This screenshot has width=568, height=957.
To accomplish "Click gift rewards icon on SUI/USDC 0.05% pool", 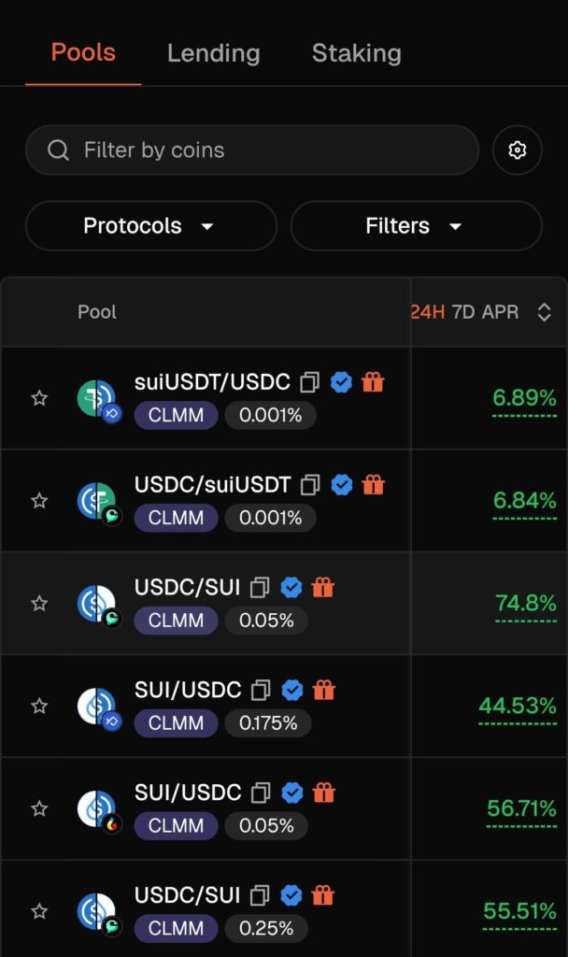I will point(323,793).
